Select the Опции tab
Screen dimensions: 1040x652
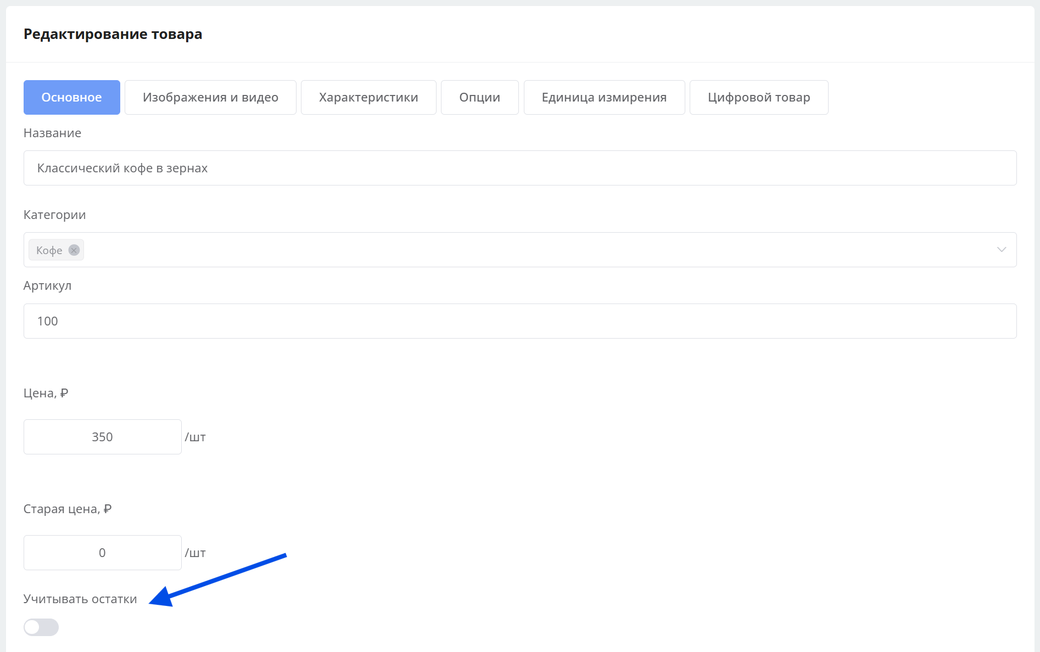479,98
